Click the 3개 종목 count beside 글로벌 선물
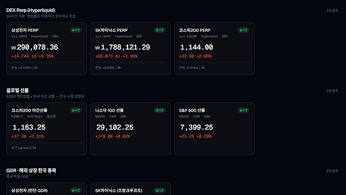This screenshot has width=346, height=195. coord(332,91)
